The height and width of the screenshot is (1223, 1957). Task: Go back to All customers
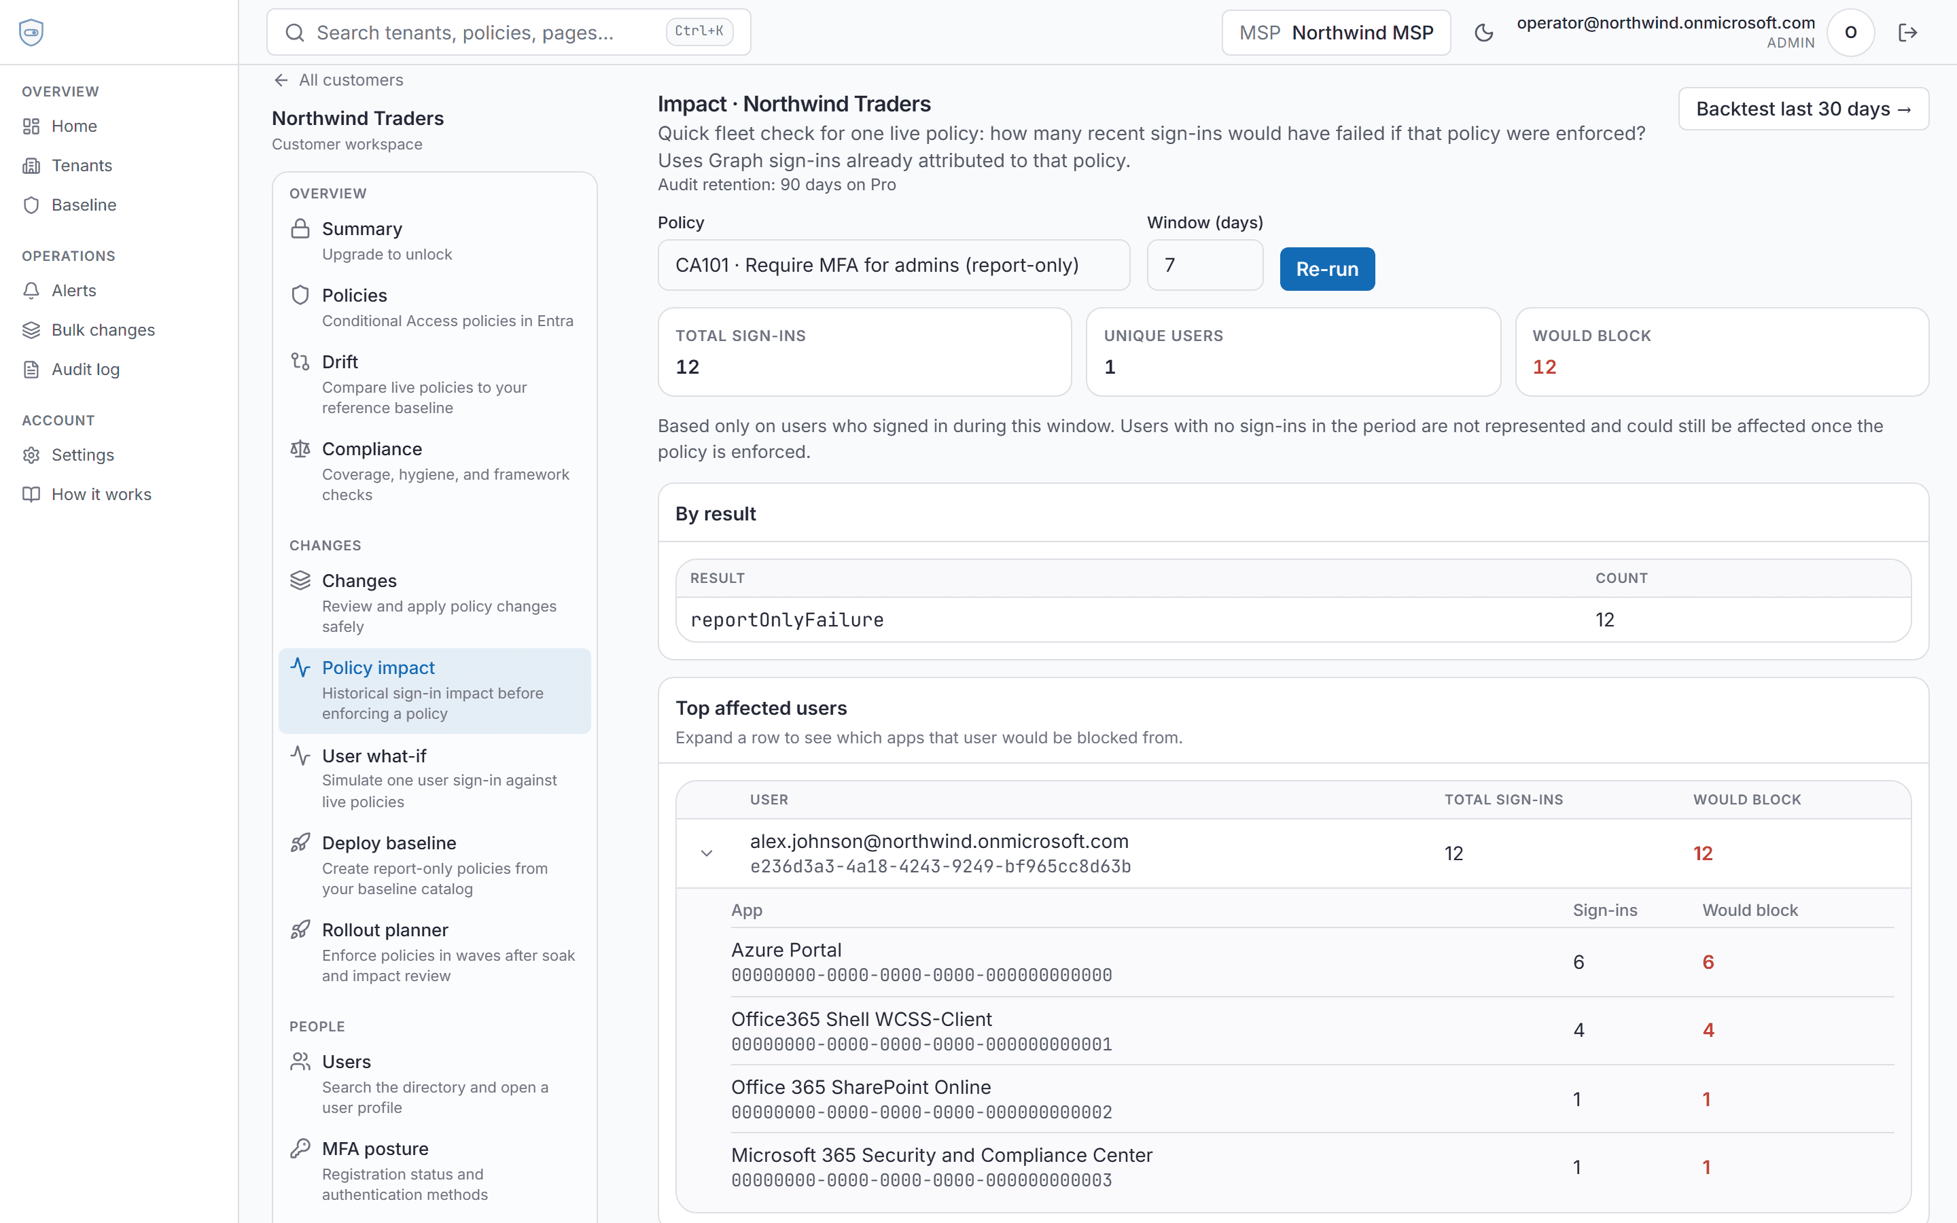338,80
